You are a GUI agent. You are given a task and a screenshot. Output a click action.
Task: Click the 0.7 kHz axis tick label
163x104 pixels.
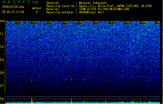[x=2, y=86]
